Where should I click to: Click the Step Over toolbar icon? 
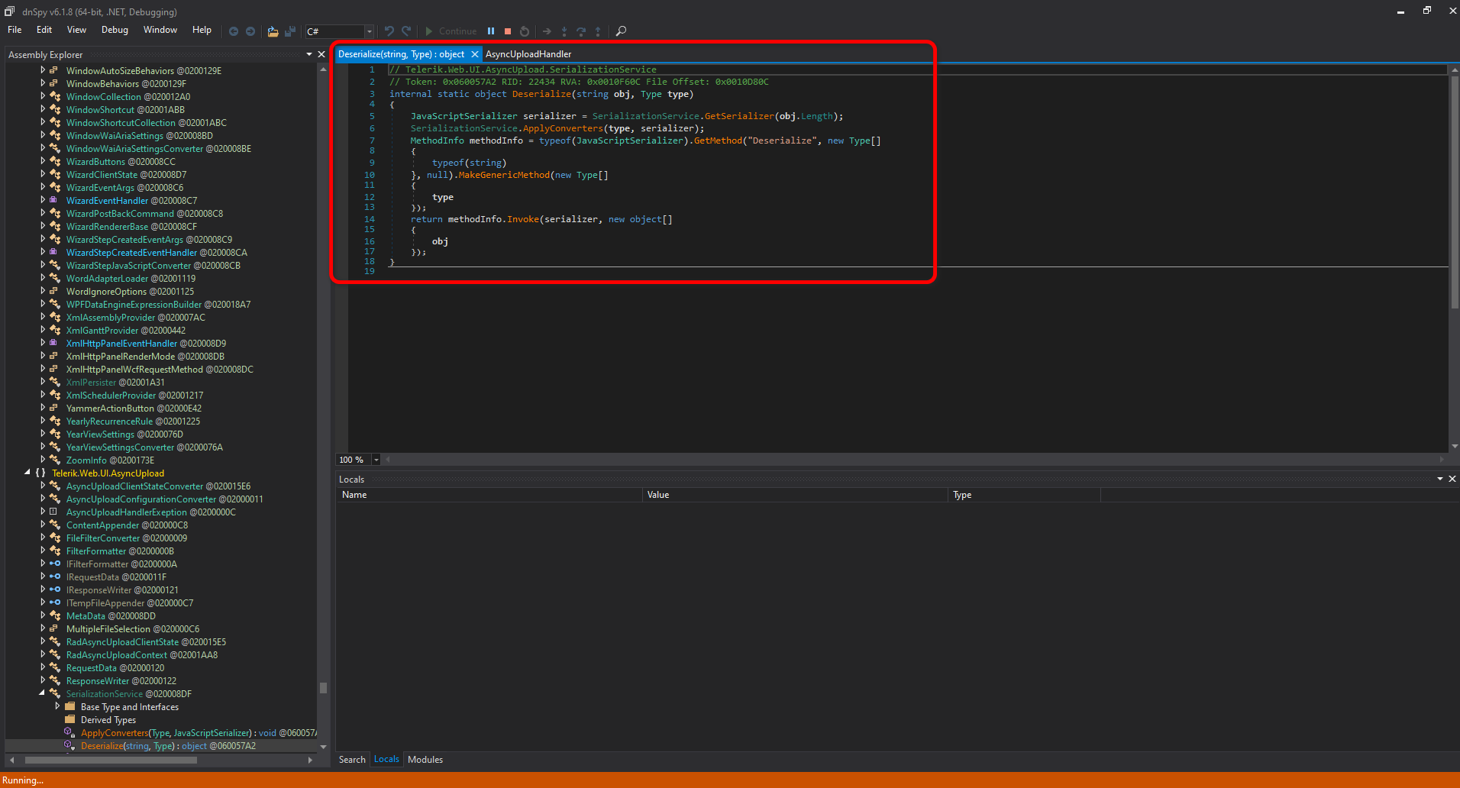[x=581, y=31]
